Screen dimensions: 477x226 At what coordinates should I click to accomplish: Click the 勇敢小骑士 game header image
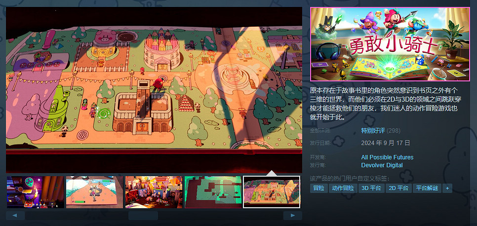tap(390, 44)
